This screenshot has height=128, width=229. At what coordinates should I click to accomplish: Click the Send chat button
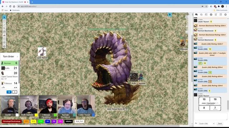pos(220,123)
